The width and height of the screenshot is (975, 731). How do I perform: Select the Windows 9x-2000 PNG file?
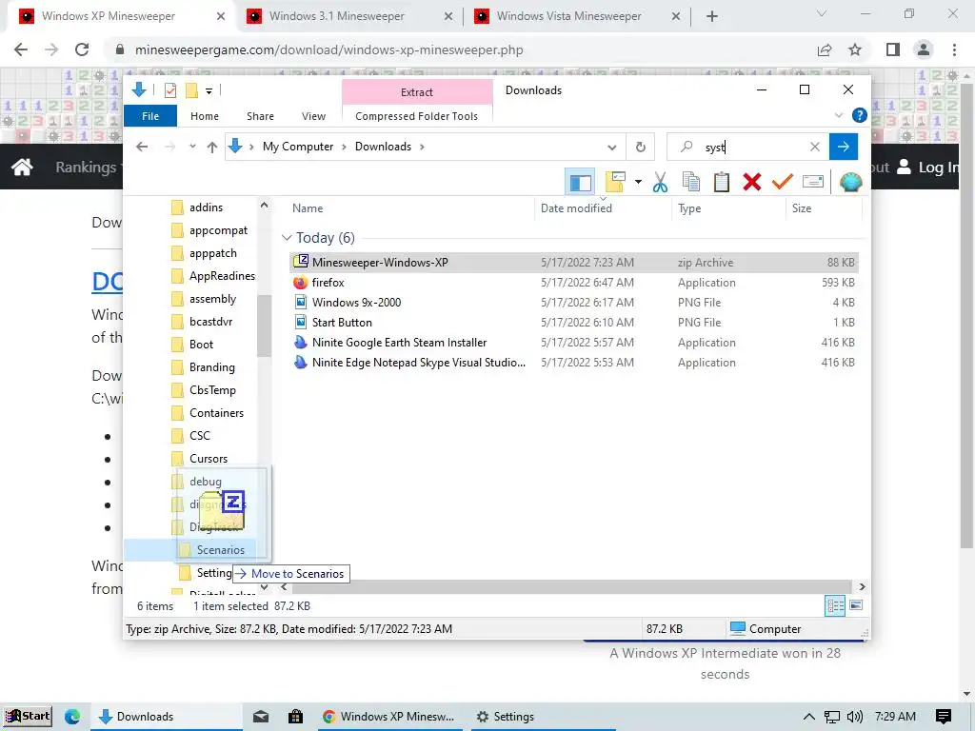pos(574,302)
